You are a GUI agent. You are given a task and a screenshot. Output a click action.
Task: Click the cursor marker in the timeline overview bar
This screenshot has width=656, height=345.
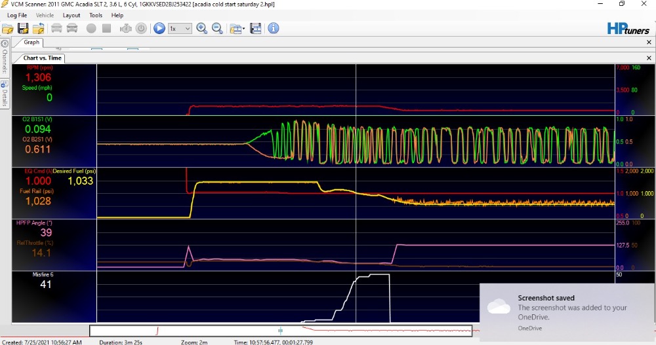pos(280,331)
